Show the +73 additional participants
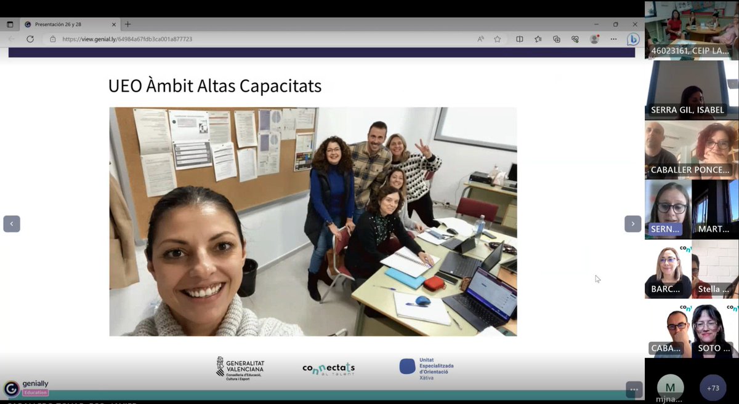Screen dimensions: 739x404 point(713,388)
